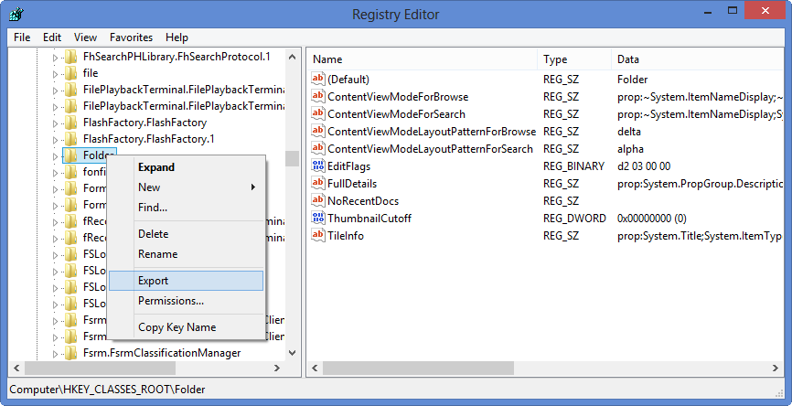
Task: Click folder icon of Fsrm.FsrmClassificationManager key
Action: tap(70, 352)
